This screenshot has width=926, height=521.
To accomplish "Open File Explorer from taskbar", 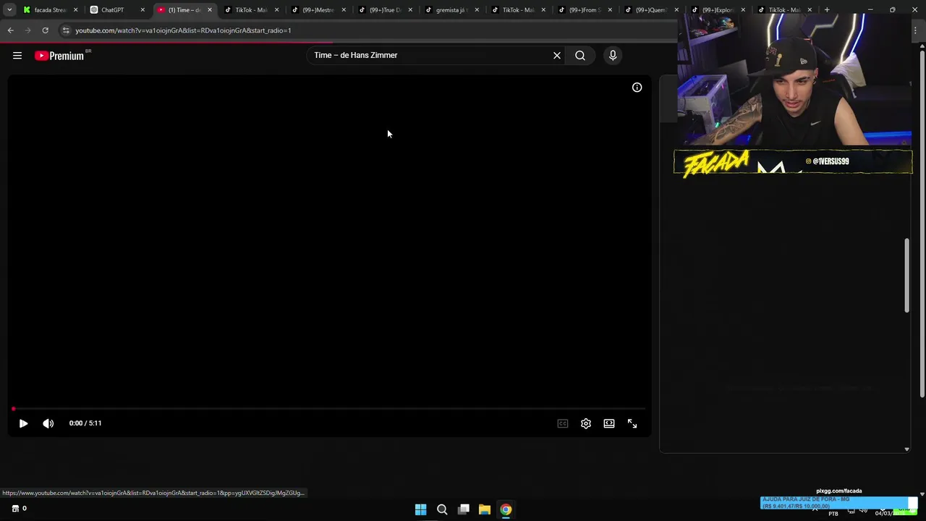I will [485, 509].
